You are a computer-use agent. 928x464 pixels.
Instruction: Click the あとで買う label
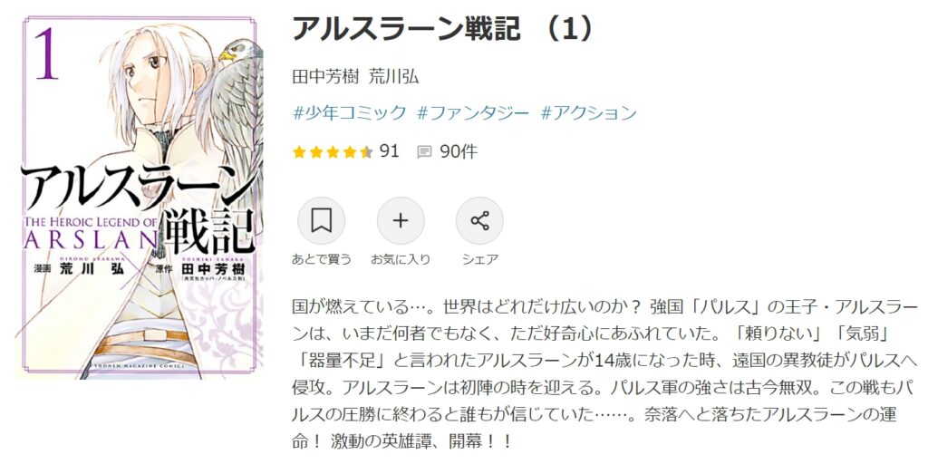(322, 259)
